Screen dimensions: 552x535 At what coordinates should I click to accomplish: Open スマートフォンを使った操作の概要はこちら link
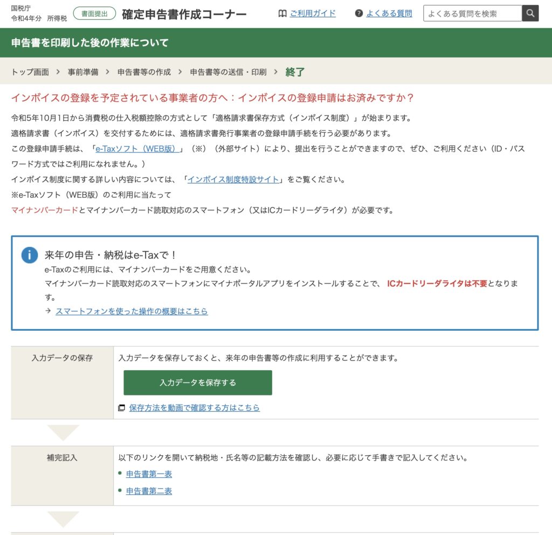(132, 311)
